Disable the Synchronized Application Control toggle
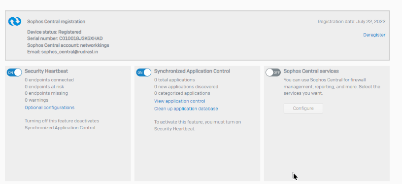Viewport: 402px width, 184px height. [x=144, y=73]
